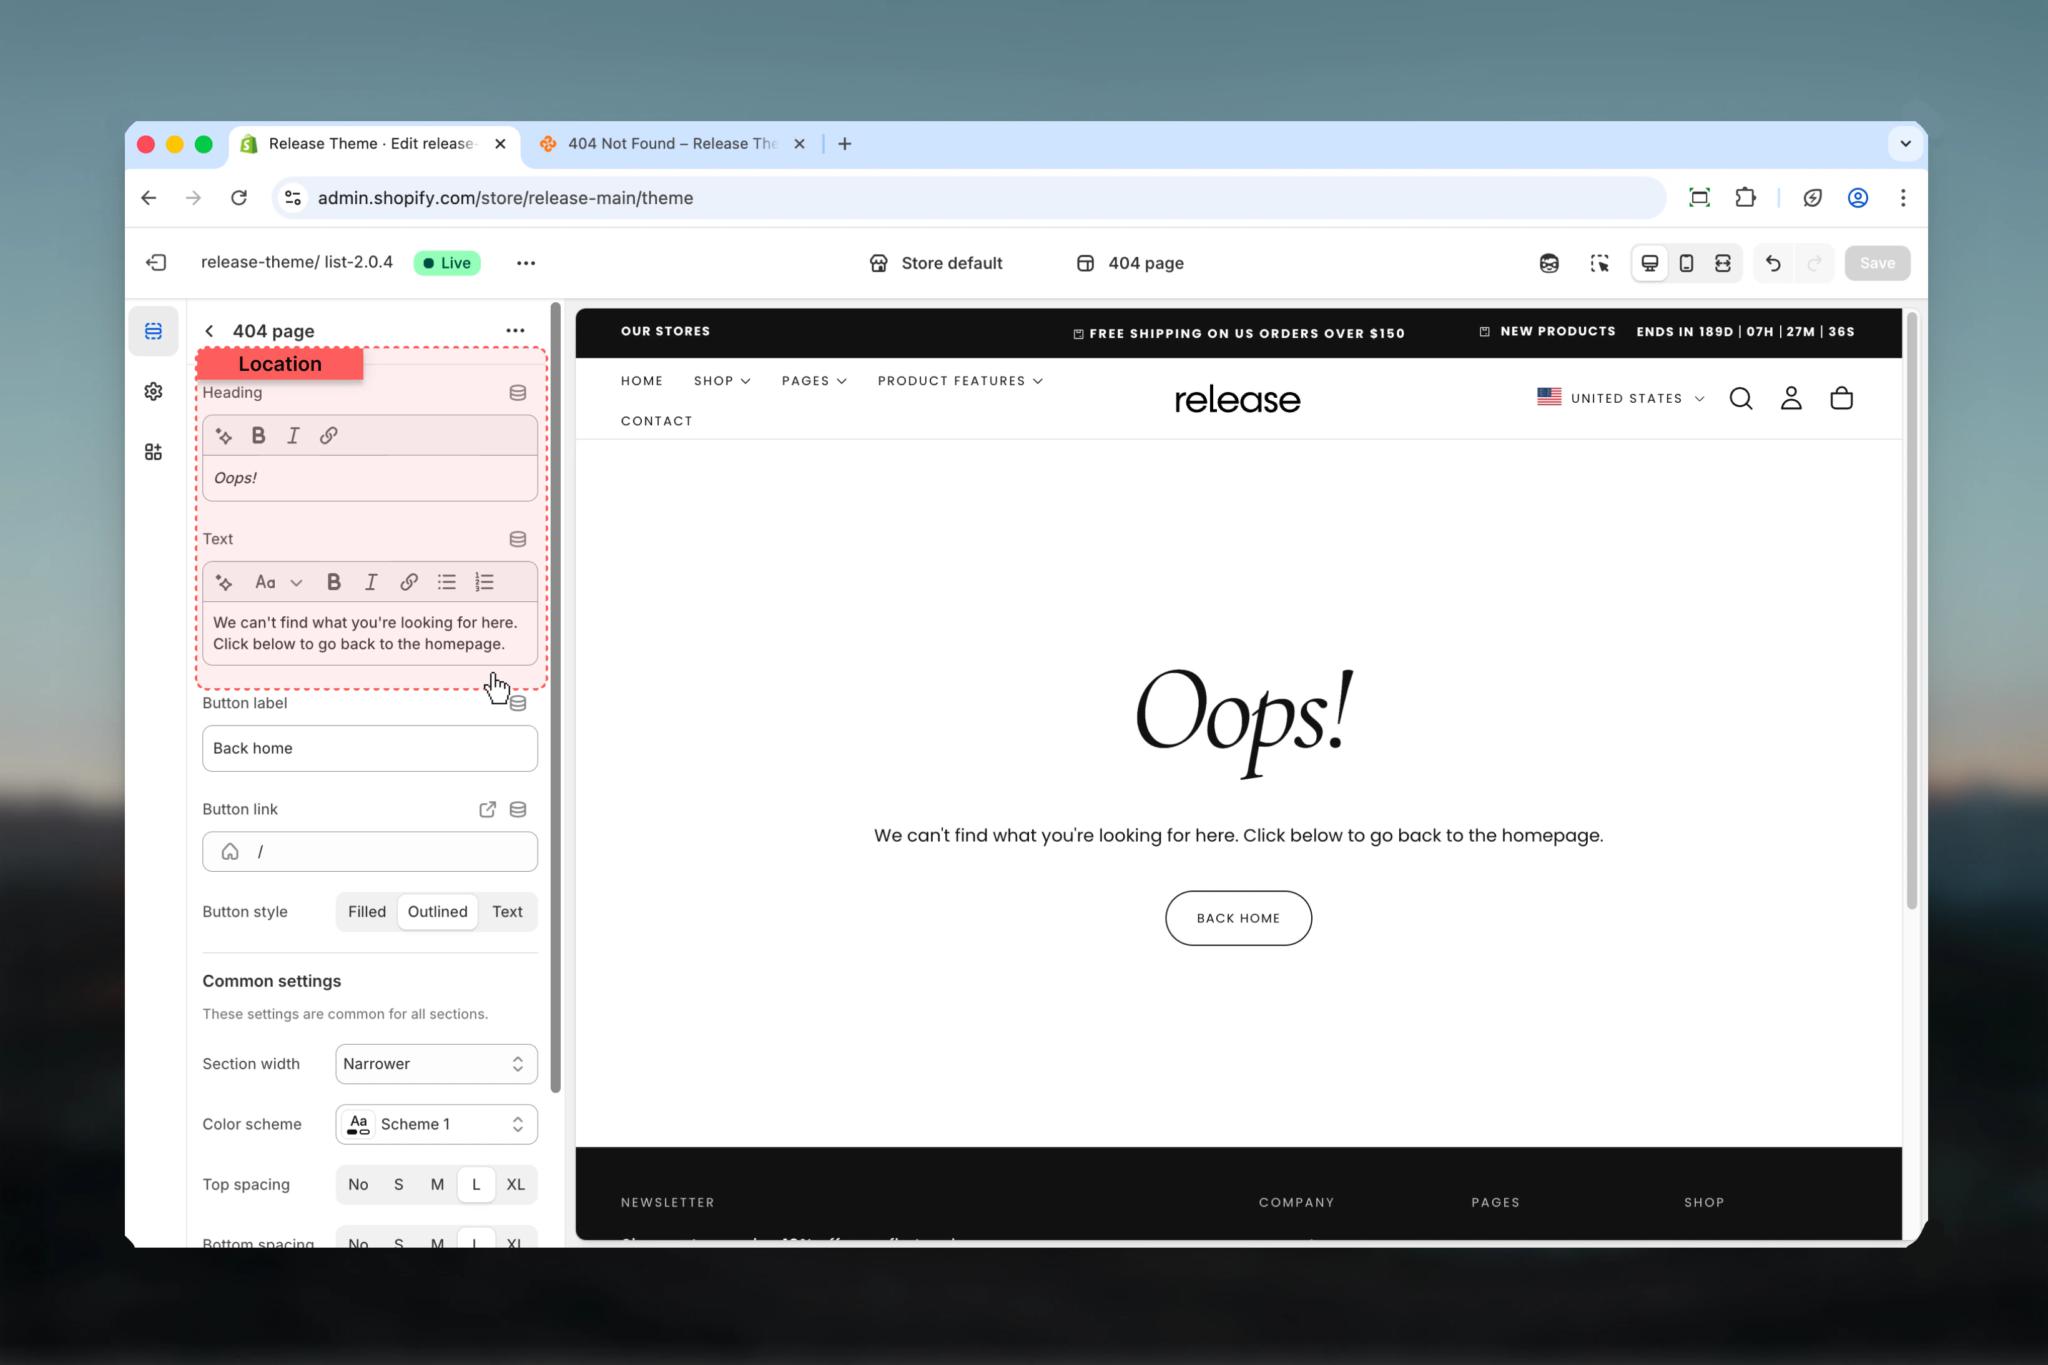
Task: Apply italic in the Heading editor
Action: pos(293,436)
